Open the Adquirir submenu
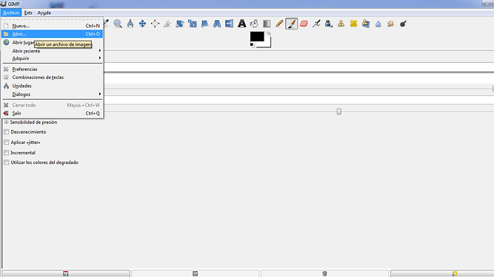Image resolution: width=494 pixels, height=277 pixels. pyautogui.click(x=53, y=58)
